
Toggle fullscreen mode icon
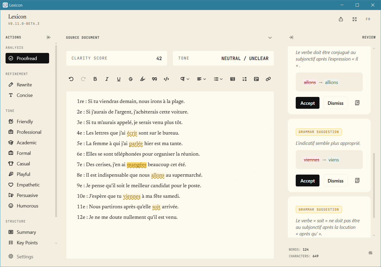coord(355,19)
